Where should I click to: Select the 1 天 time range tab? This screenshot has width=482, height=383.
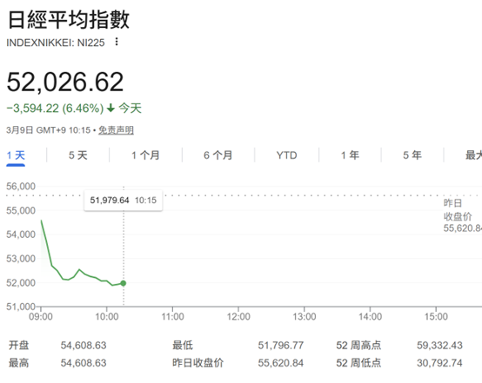pos(16,155)
